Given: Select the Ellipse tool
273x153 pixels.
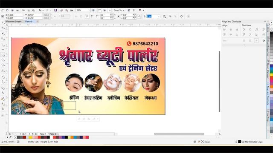Looking at the screenshot, I should (3, 60).
